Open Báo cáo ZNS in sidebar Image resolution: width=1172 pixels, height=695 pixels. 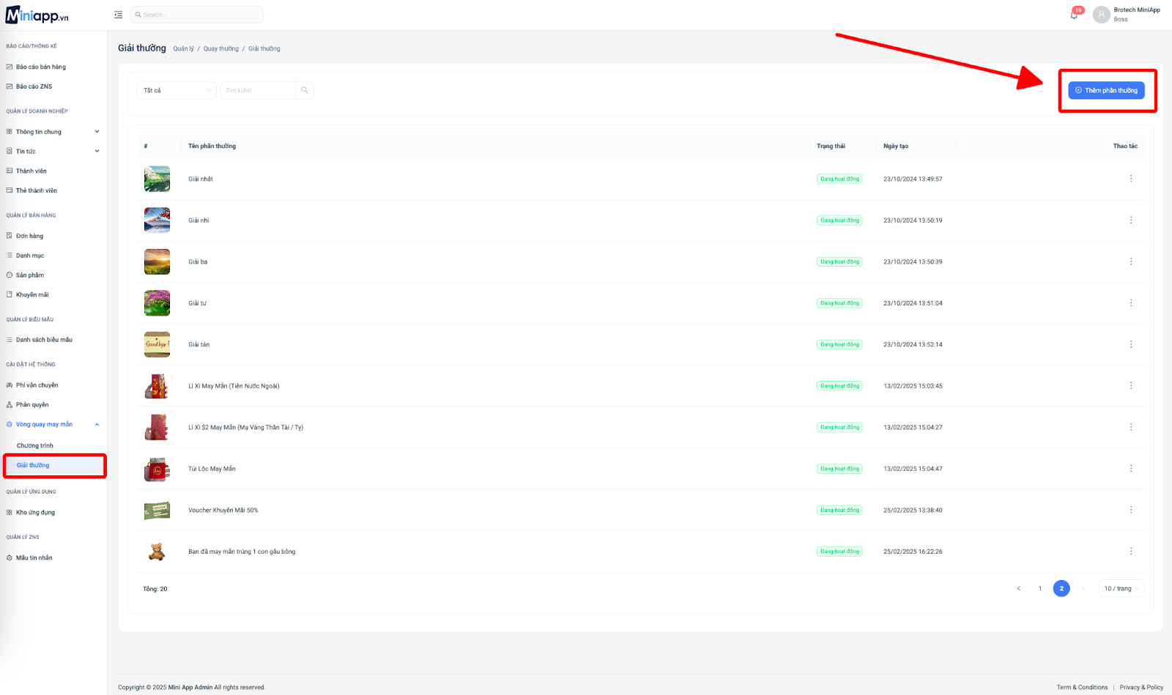coord(34,86)
